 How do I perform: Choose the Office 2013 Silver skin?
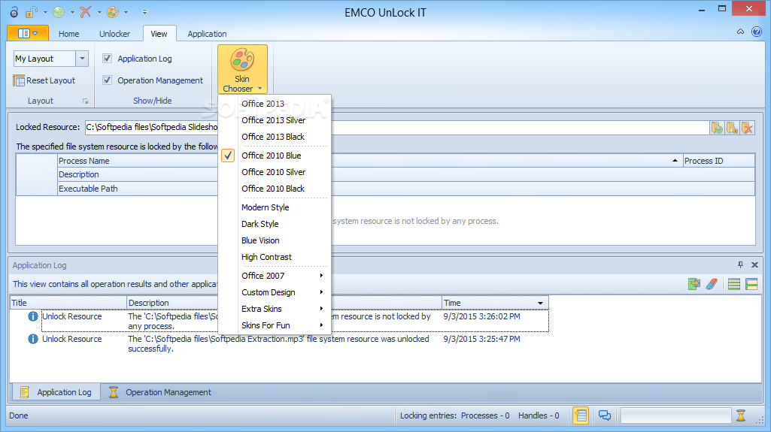(275, 120)
